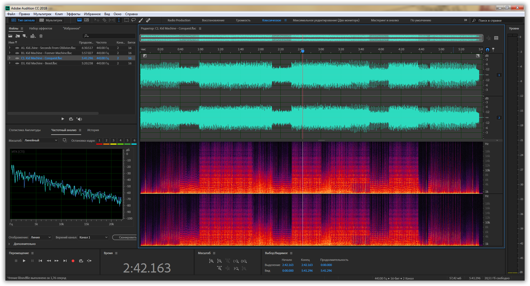Image resolution: width=530 pixels, height=286 pixels.
Task: Click the import file icon
Action: (x=18, y=36)
